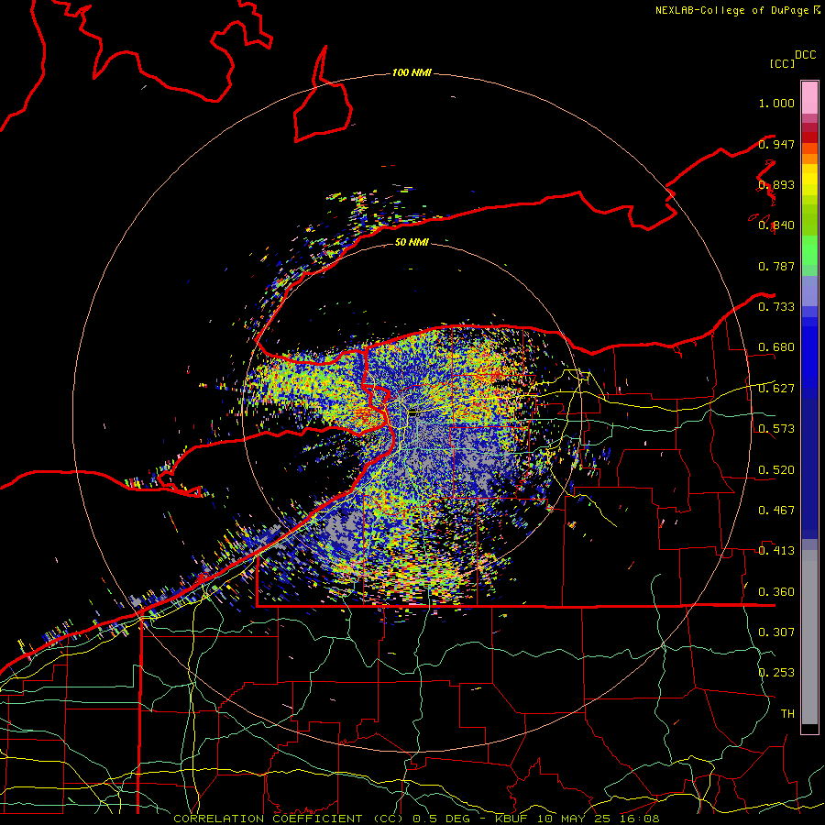The height and width of the screenshot is (825, 825).
Task: Click the DCC product label above the scale
Action: click(805, 55)
